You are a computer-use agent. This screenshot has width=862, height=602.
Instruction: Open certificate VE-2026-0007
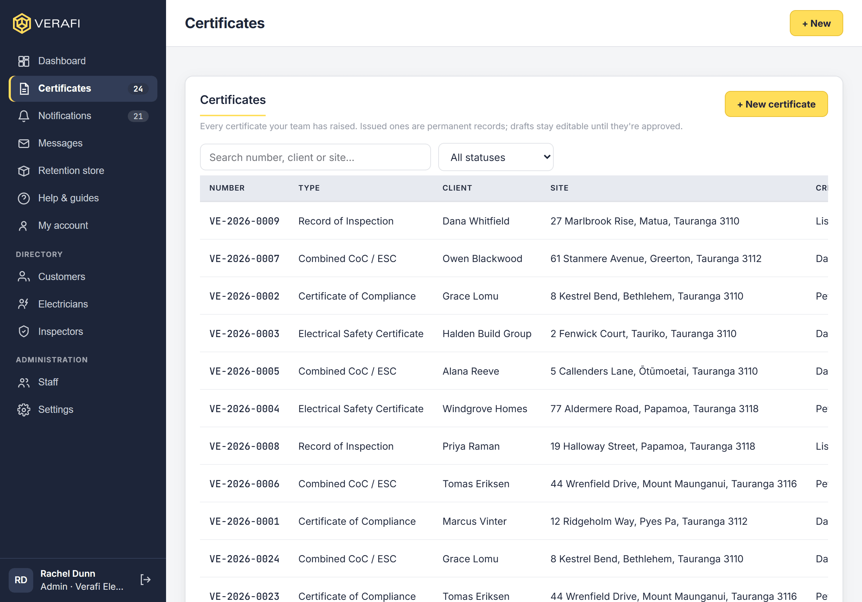[244, 258]
